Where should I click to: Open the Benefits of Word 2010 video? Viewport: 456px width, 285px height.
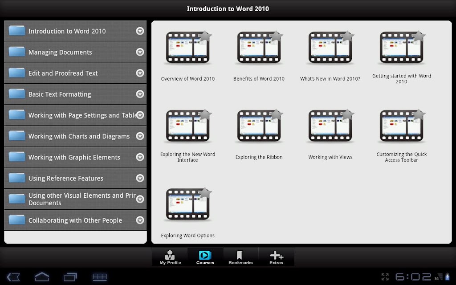point(259,48)
